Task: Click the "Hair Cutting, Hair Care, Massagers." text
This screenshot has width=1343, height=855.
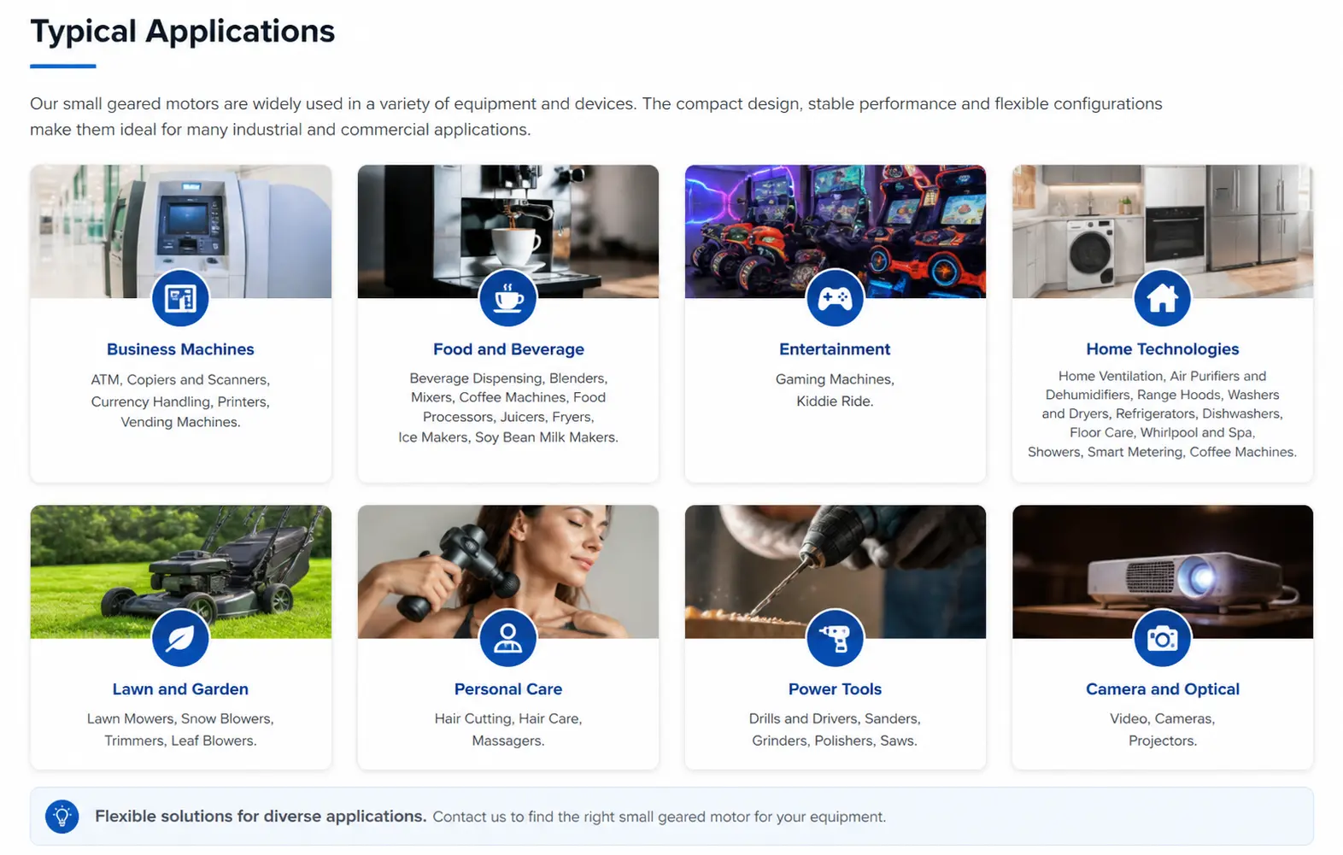Action: pos(508,730)
